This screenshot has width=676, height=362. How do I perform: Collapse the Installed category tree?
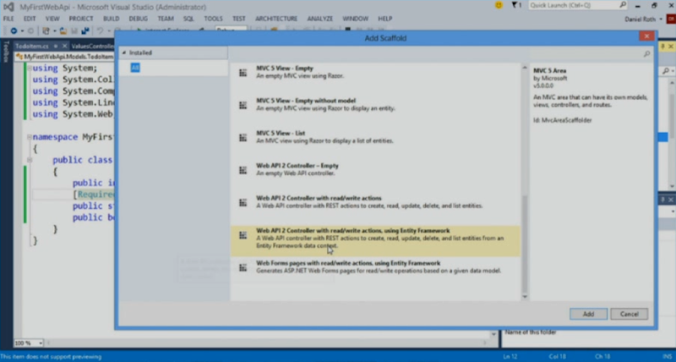tap(124, 52)
